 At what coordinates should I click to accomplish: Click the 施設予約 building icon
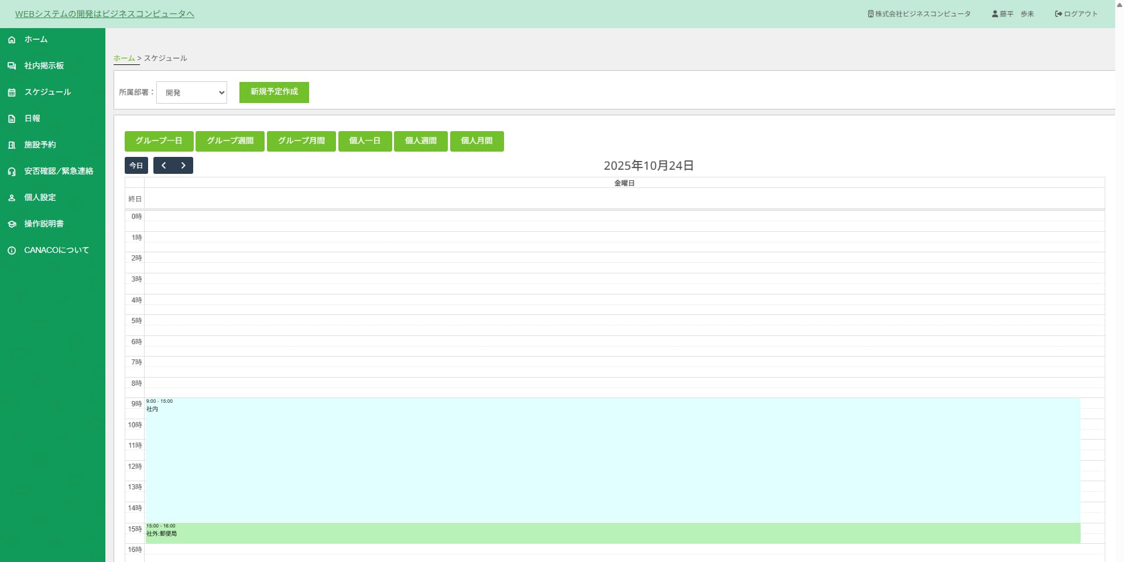(12, 145)
